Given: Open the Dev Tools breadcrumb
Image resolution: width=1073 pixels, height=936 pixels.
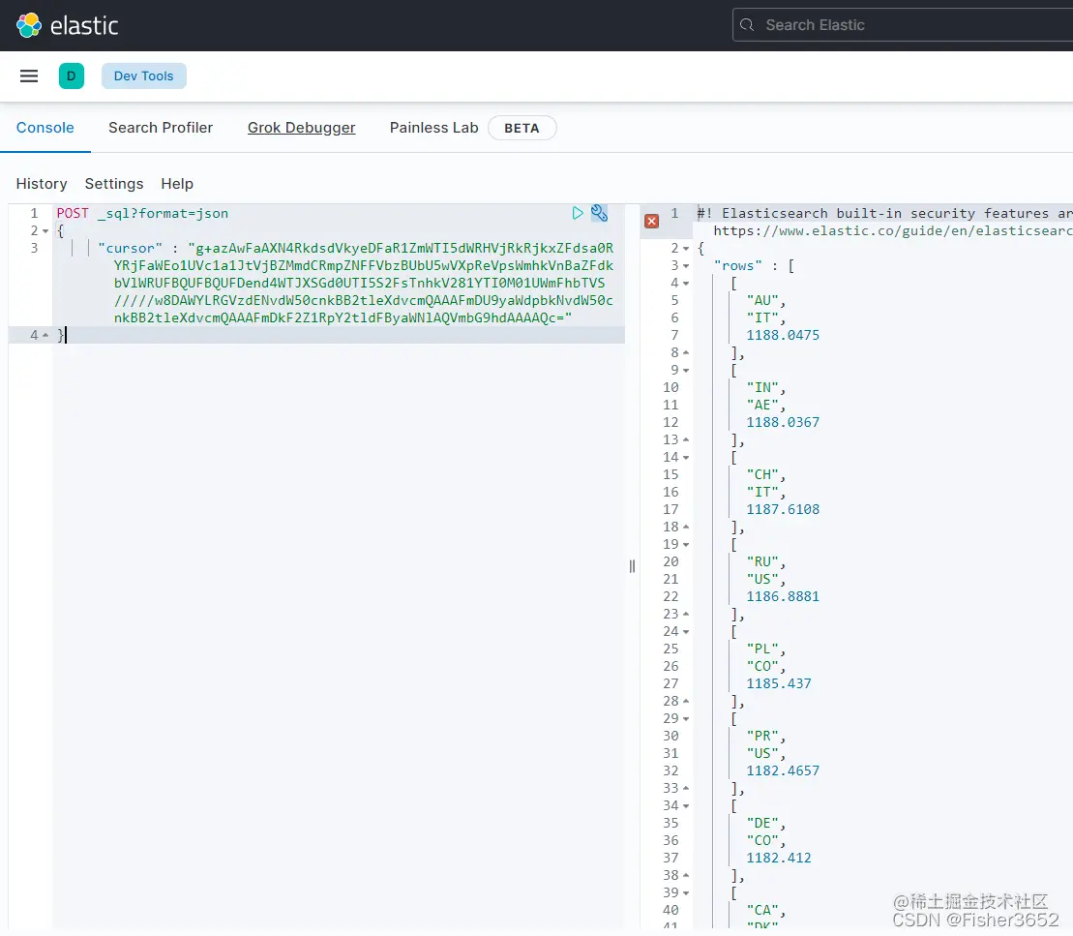Looking at the screenshot, I should [144, 76].
